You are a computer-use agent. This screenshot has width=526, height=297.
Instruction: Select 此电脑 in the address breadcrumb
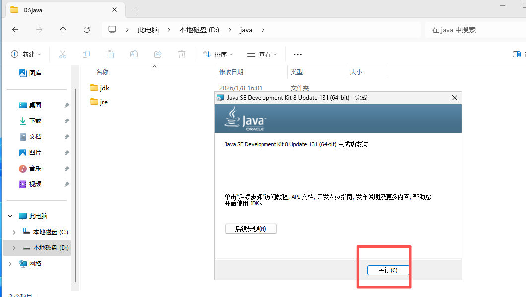(x=148, y=30)
